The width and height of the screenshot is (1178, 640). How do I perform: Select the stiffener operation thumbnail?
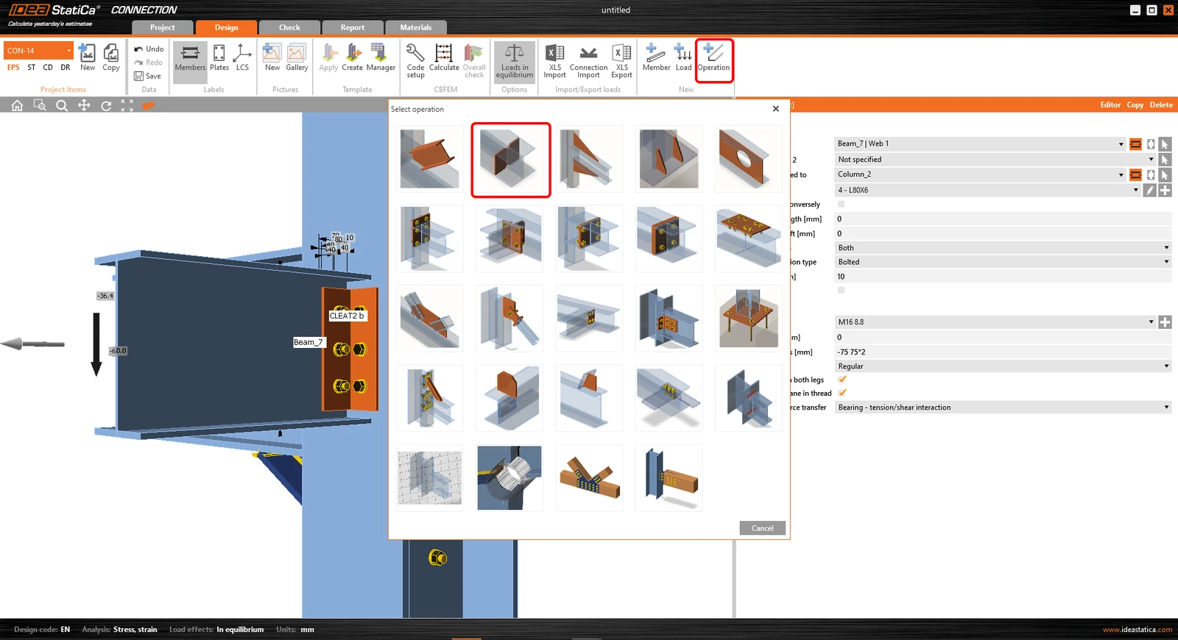pos(511,160)
